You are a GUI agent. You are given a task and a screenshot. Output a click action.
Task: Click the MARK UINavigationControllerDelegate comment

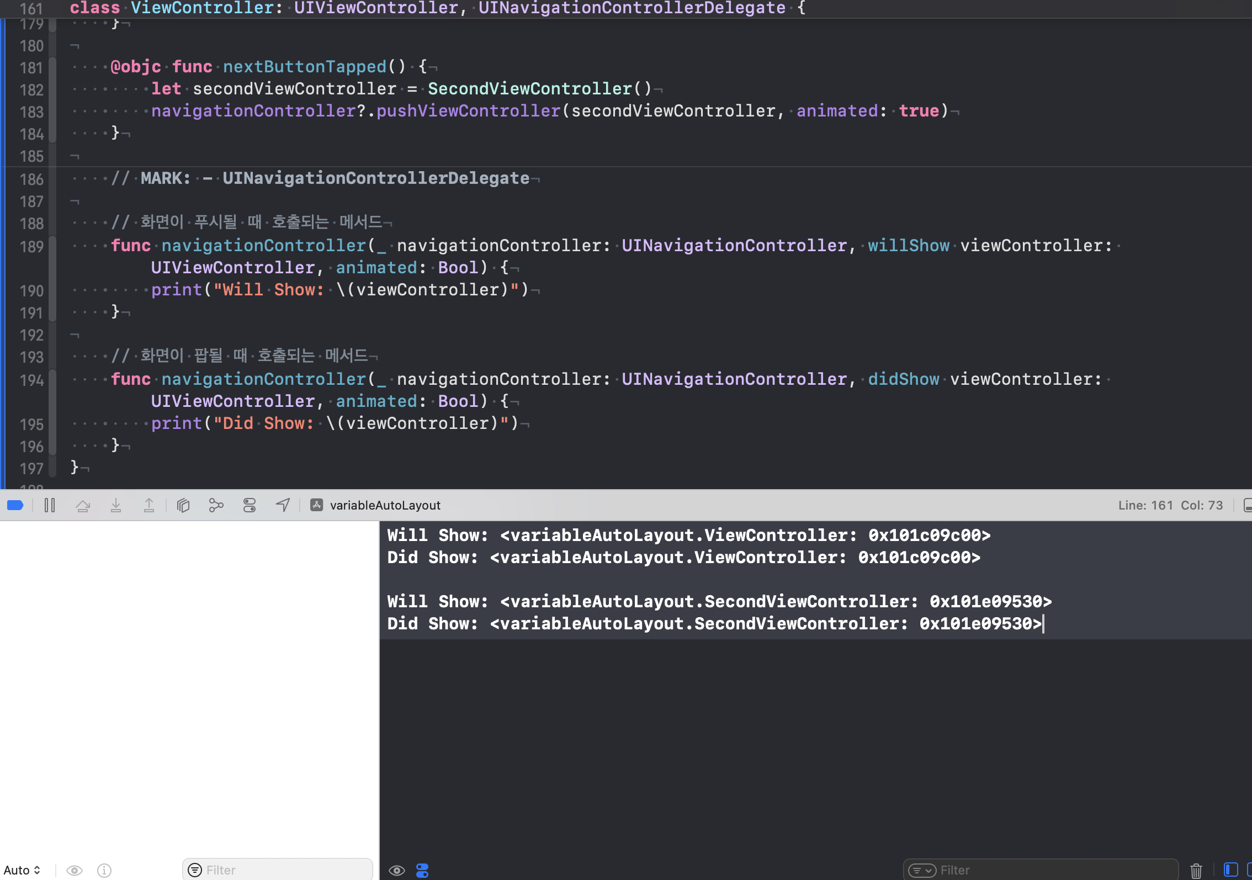320,178
